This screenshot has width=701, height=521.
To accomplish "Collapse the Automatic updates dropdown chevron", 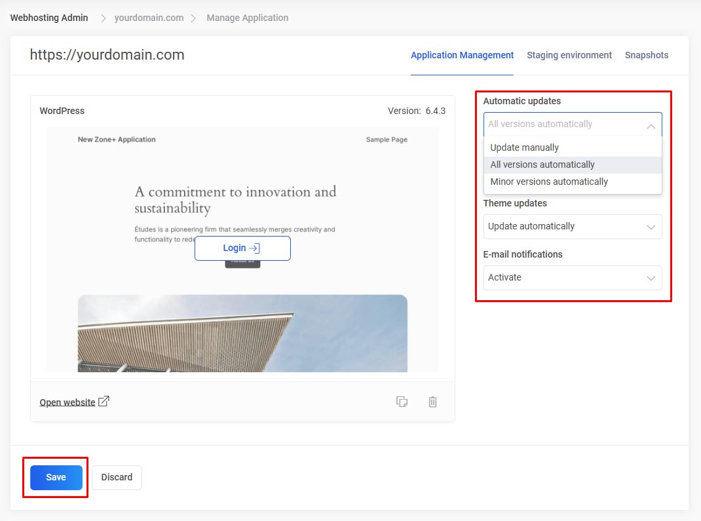I will tap(651, 125).
